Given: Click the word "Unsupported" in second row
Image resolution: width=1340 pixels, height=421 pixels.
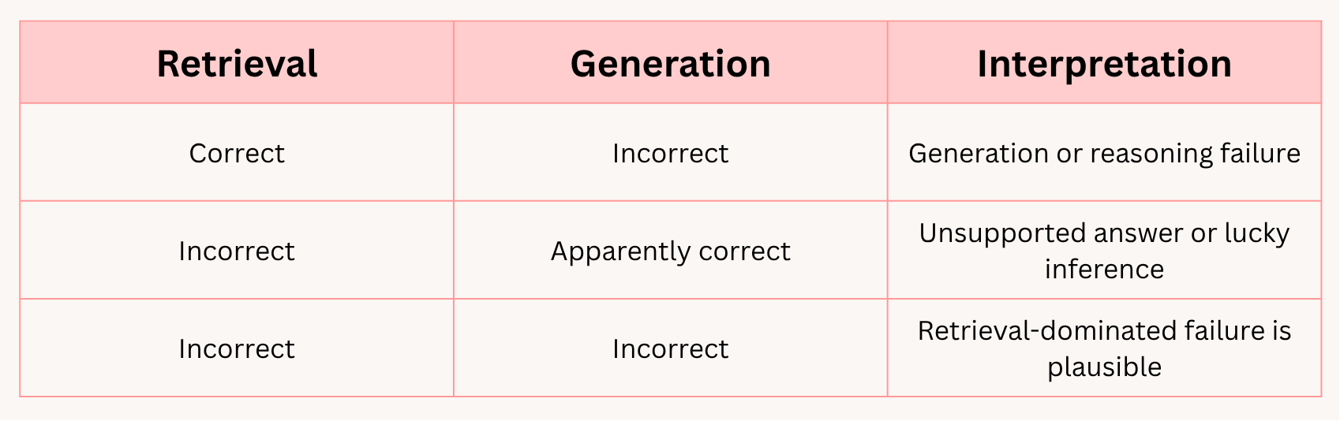Looking at the screenshot, I should pos(1002,234).
